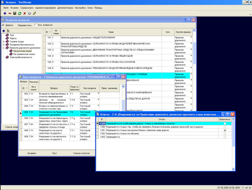Click the blue plus icon above topic tree
The image size is (252, 190).
[4, 31]
